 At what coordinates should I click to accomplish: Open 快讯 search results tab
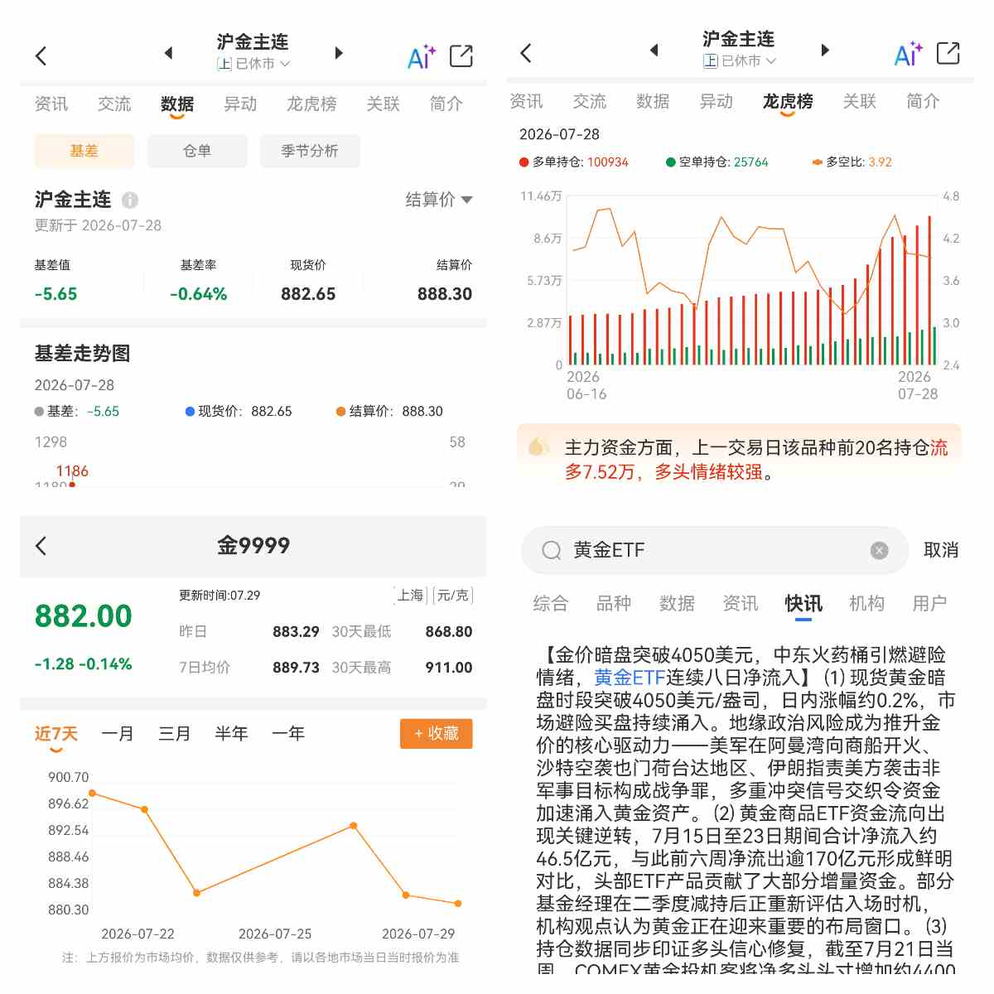[x=803, y=604]
